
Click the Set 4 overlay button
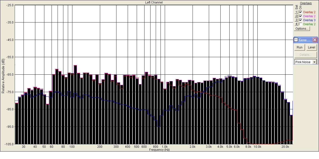coord(296,24)
